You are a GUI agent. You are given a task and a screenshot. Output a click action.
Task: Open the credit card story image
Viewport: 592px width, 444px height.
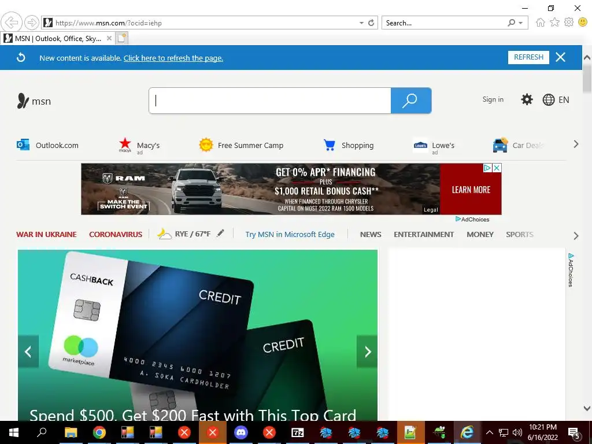pos(198,335)
